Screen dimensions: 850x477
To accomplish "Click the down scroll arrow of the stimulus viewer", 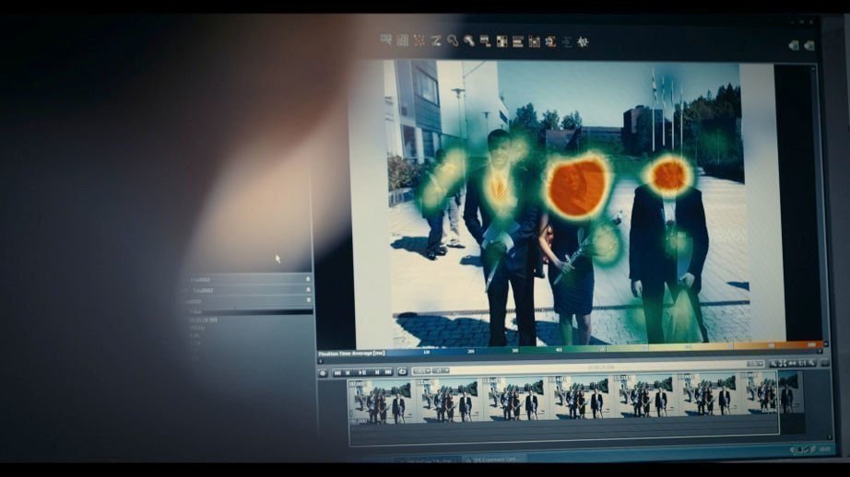I will (825, 344).
